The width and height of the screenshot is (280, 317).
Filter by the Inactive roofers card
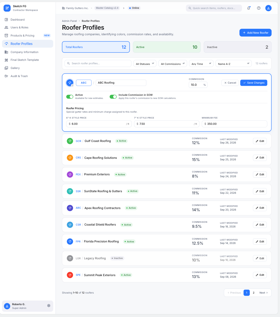tap(238, 47)
